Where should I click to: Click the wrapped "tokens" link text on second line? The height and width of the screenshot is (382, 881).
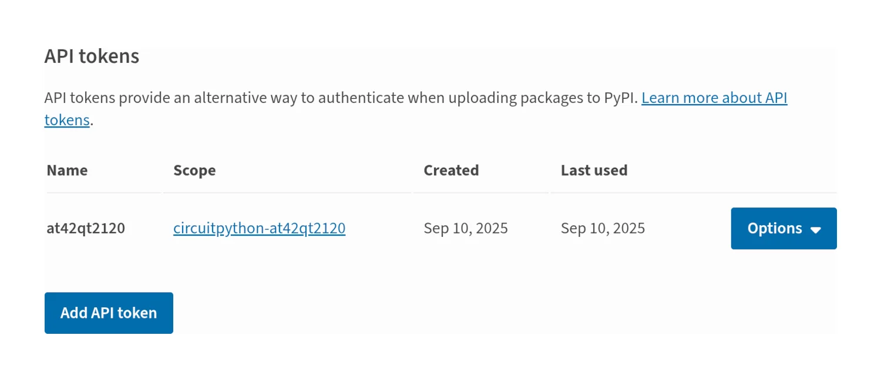67,120
